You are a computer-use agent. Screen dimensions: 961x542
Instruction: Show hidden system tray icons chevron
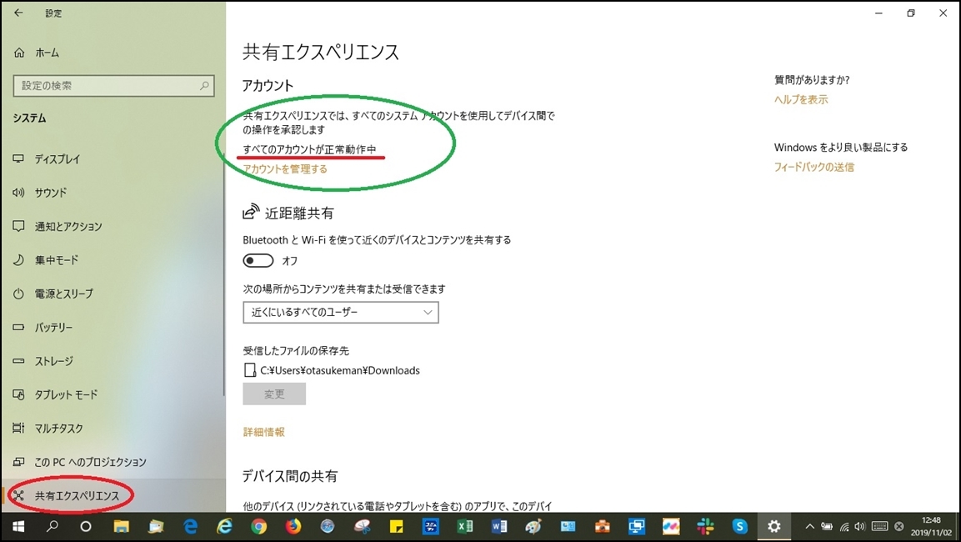click(809, 526)
